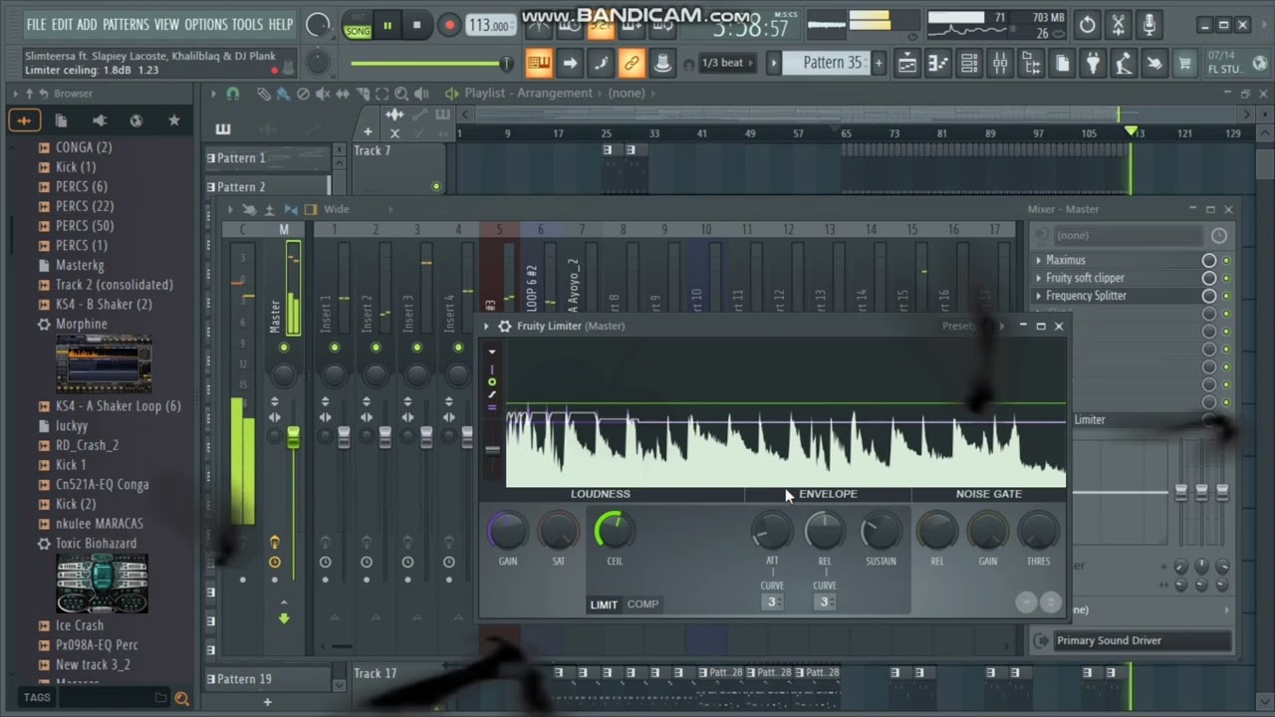Open the pattern arrow menu left of Pattern 35
Viewport: 1275px width, 717px height.
point(773,64)
